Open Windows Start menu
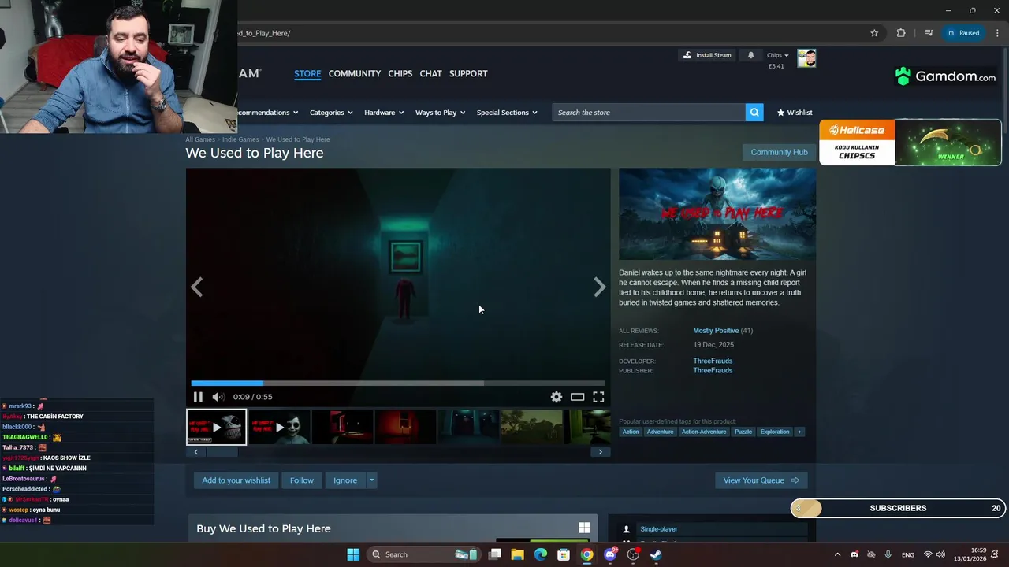 coord(353,554)
